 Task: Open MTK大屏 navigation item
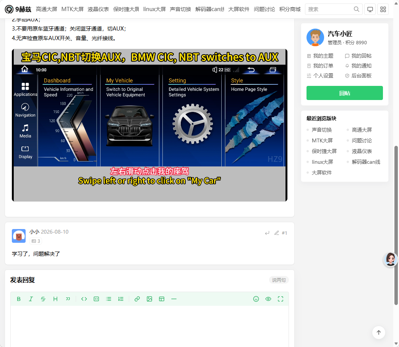tap(73, 9)
